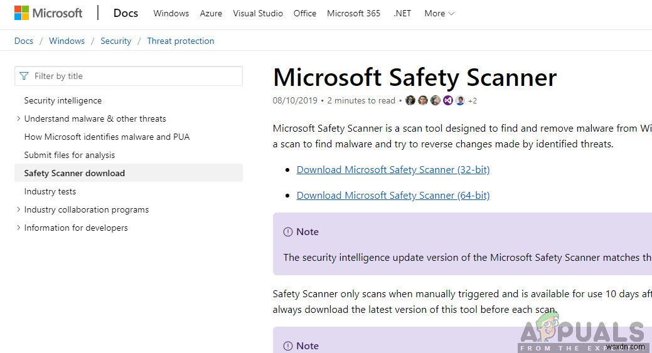Open Threat protection breadcrumb link
Image resolution: width=652 pixels, height=353 pixels.
181,41
